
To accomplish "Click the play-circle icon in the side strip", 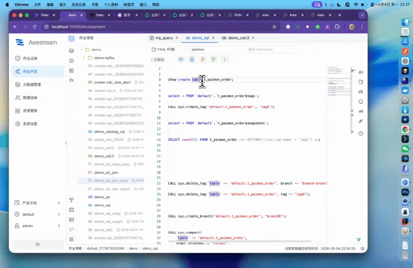I will coord(71,61).
